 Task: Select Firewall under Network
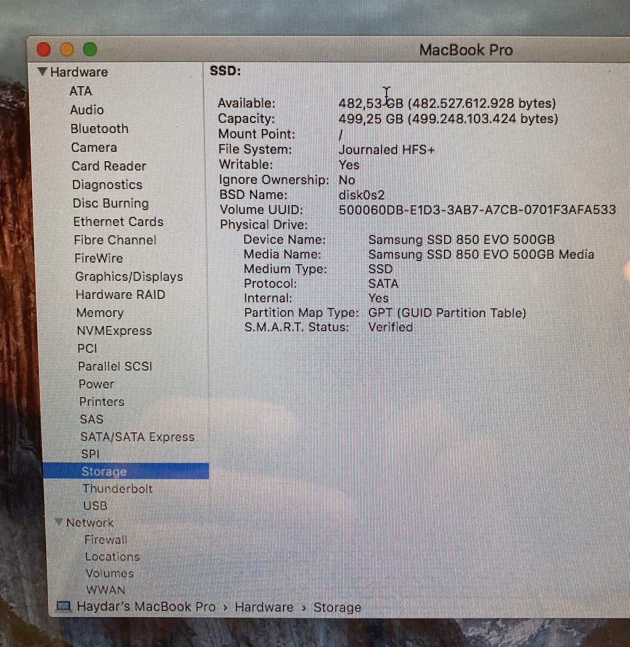(106, 540)
